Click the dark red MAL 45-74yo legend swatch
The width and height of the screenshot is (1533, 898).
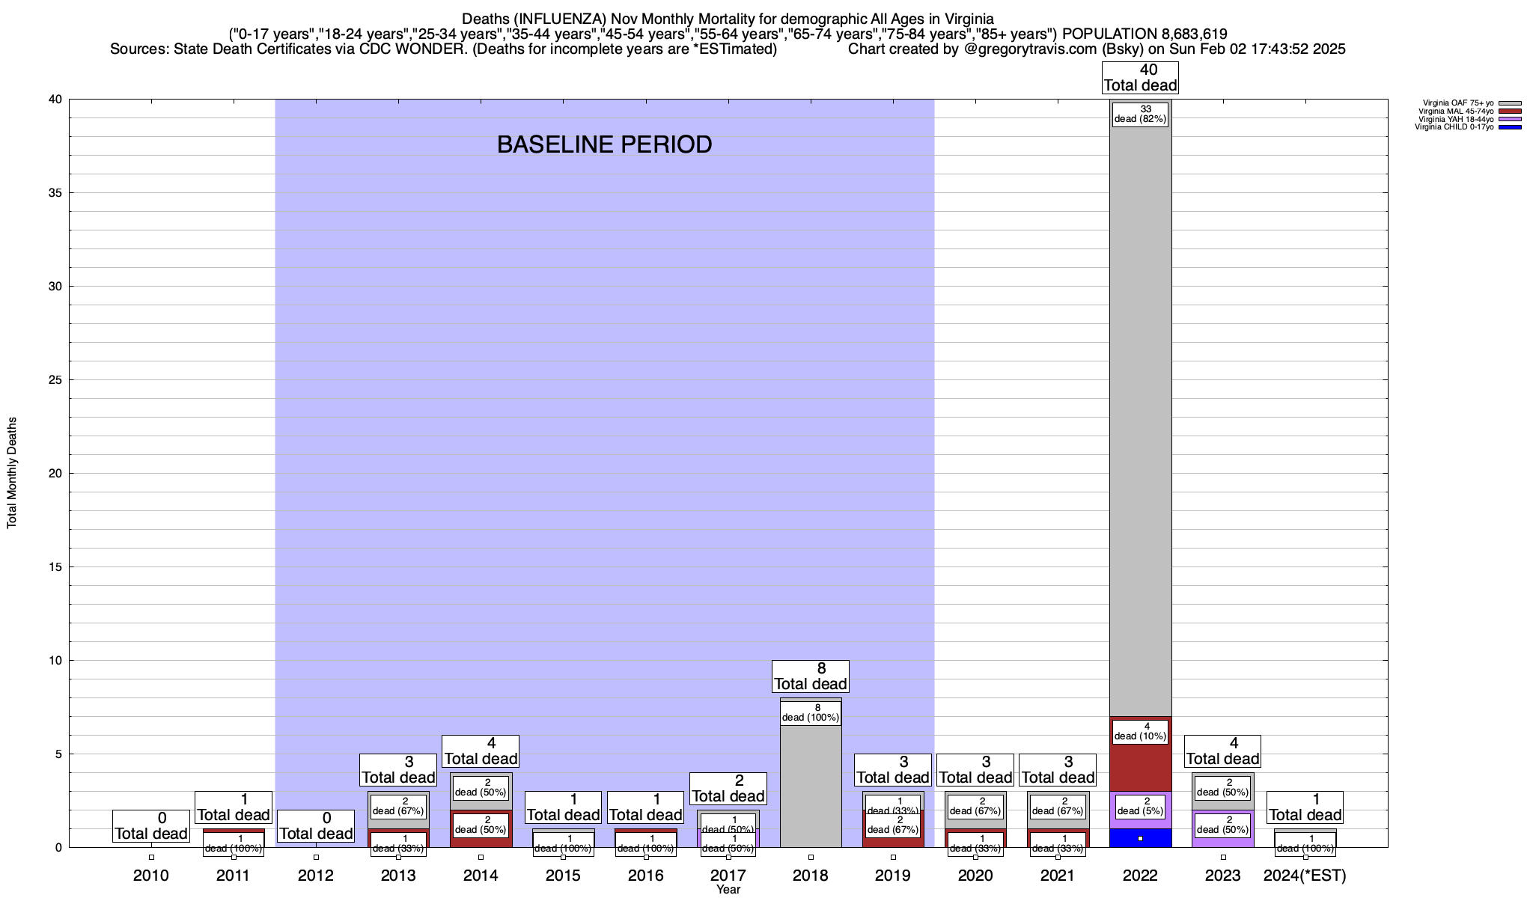coord(1510,112)
